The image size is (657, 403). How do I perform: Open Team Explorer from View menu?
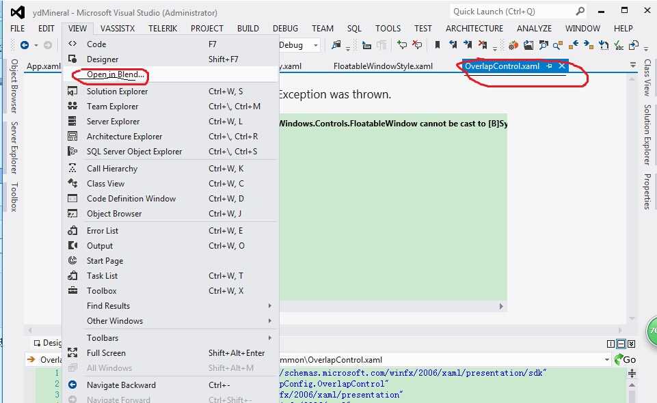(170, 107)
